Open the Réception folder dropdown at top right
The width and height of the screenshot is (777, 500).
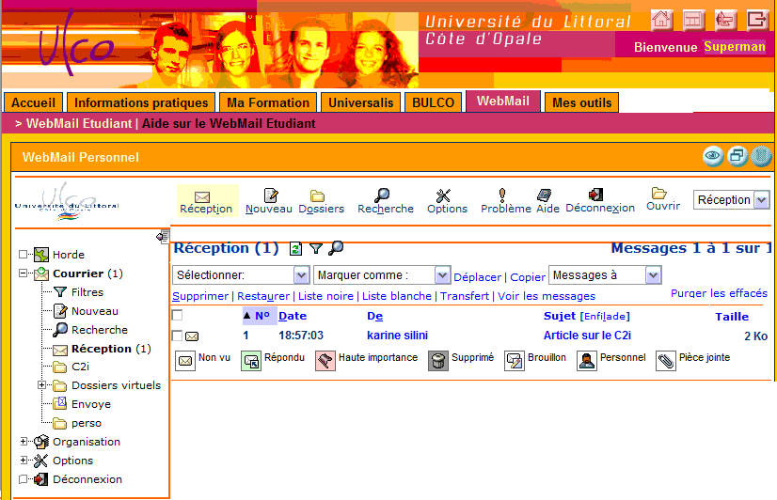pyautogui.click(x=732, y=200)
